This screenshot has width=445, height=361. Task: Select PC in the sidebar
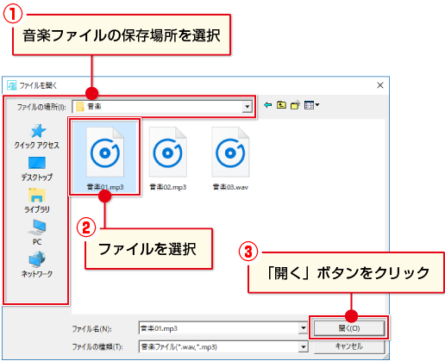[37, 233]
